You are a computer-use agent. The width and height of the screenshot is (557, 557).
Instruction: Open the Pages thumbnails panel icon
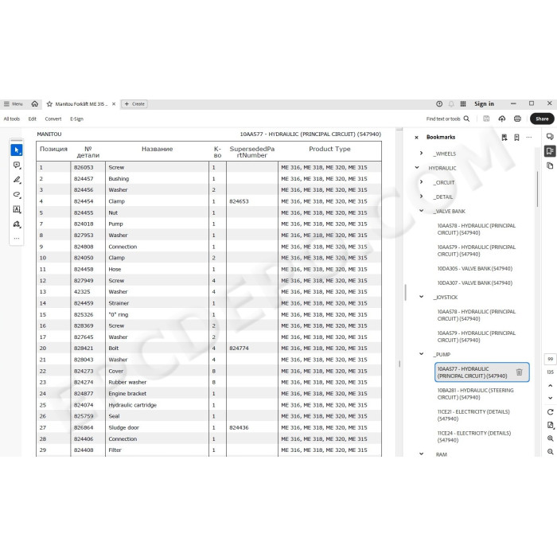click(550, 166)
